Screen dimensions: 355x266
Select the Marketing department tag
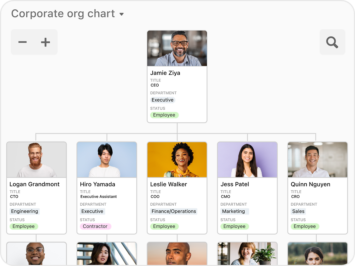click(x=235, y=211)
